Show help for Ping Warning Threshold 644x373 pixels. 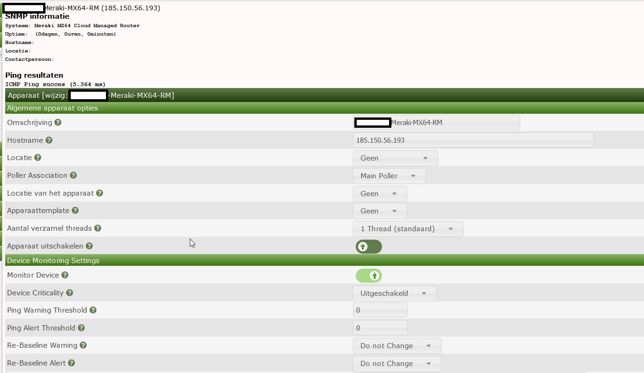click(93, 310)
